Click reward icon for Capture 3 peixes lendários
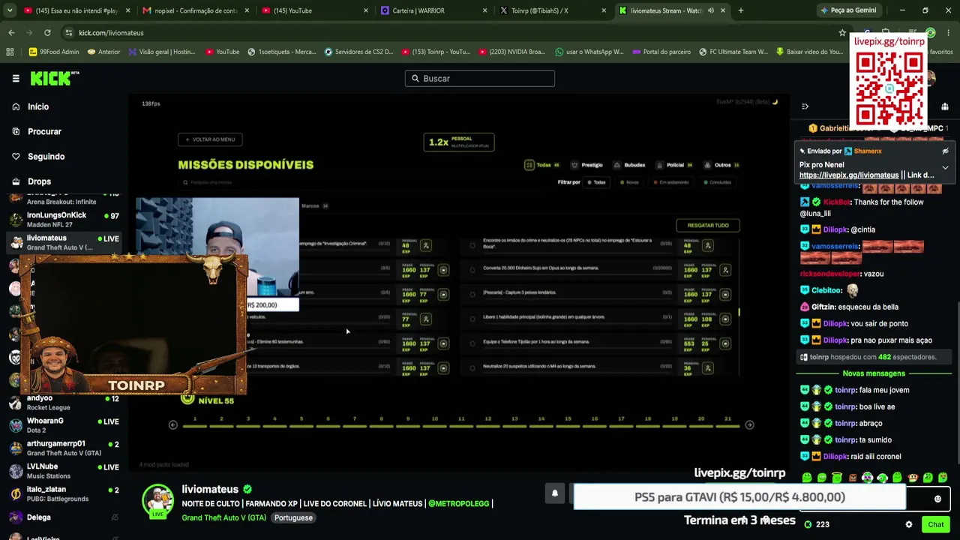This screenshot has height=540, width=960. 724,295
